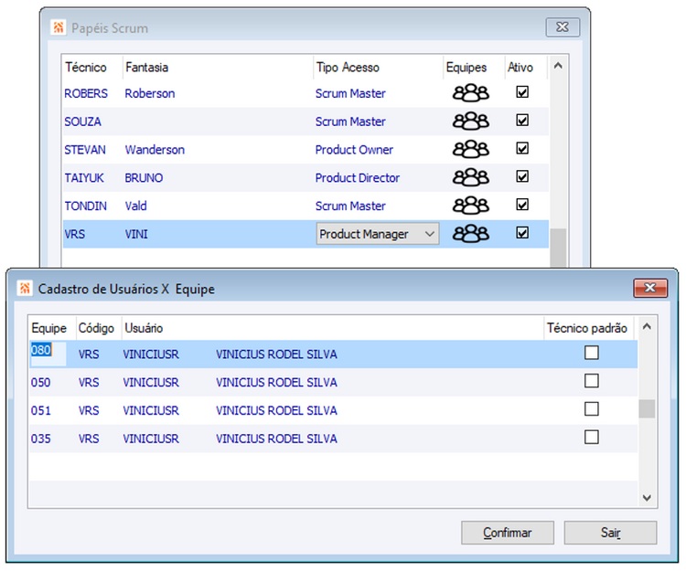The height and width of the screenshot is (571, 686).
Task: Select the SOUZA technician cell
Action: 82,122
